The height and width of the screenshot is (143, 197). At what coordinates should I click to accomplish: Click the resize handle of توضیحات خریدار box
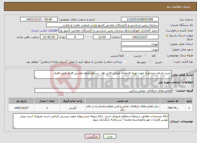click(x=14, y=128)
